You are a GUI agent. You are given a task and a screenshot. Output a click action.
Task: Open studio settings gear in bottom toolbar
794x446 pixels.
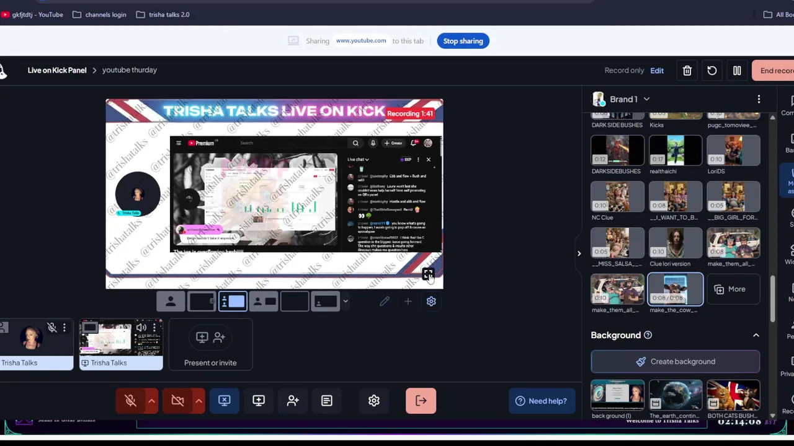pyautogui.click(x=374, y=401)
